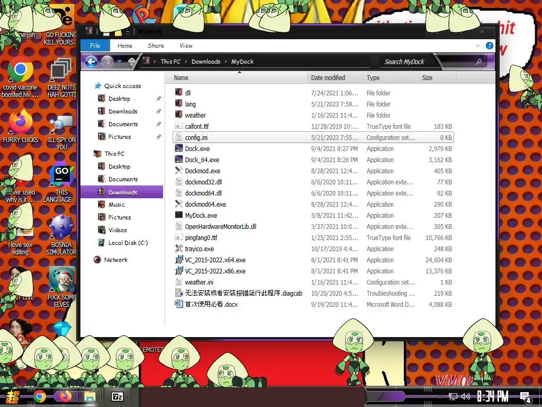The height and width of the screenshot is (407, 542).
Task: Select Network in navigation pane
Action: [x=116, y=260]
